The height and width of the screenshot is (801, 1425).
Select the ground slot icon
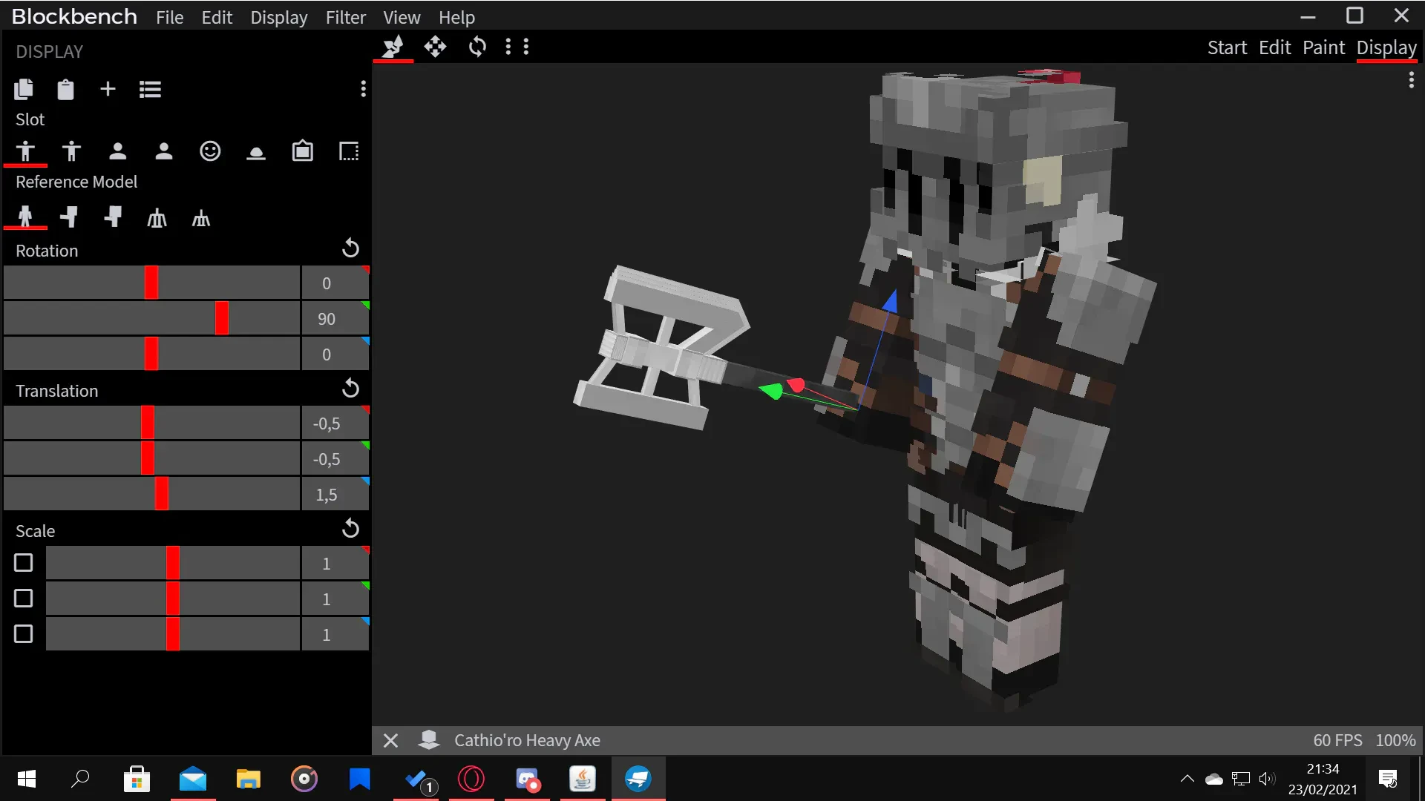pyautogui.click(x=256, y=153)
